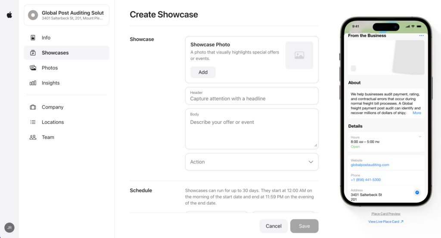
Task: Click the More link in About
Action: (x=417, y=113)
